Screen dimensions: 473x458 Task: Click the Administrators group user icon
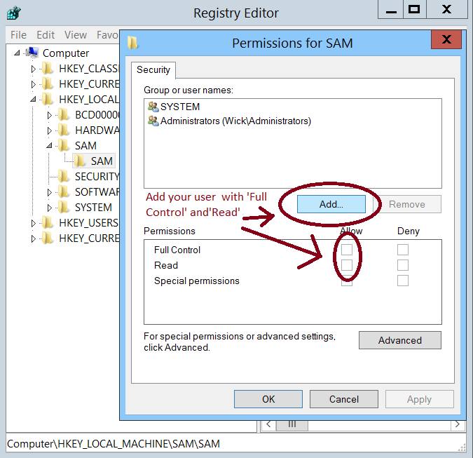[x=153, y=121]
